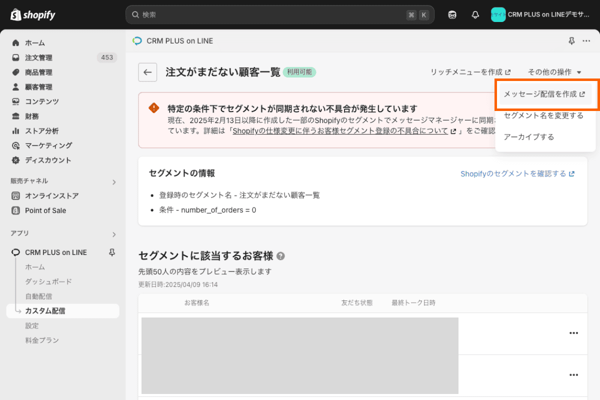
Task: Open the three-dot menu in the app header
Action: pos(587,41)
